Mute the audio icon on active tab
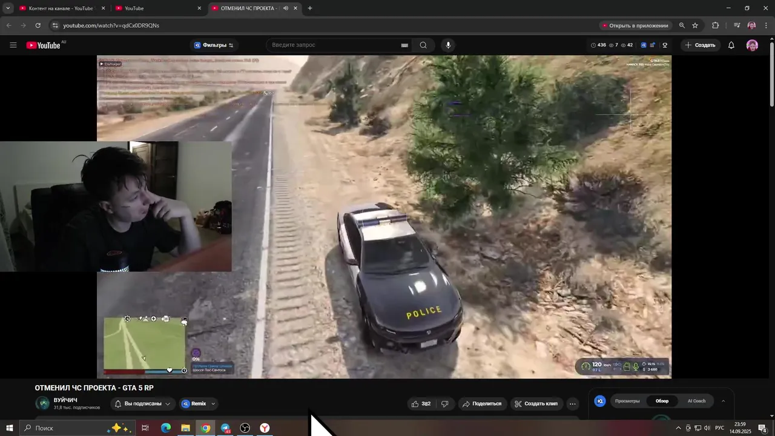Viewport: 775px width, 436px height. 285,8
